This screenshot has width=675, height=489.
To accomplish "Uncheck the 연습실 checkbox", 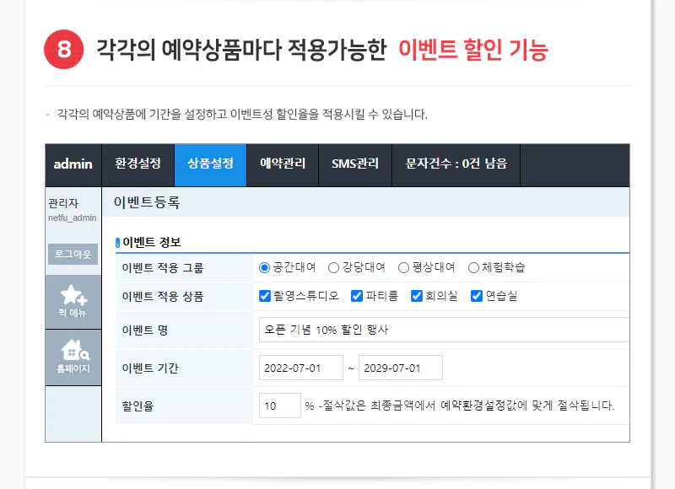I will tap(477, 296).
